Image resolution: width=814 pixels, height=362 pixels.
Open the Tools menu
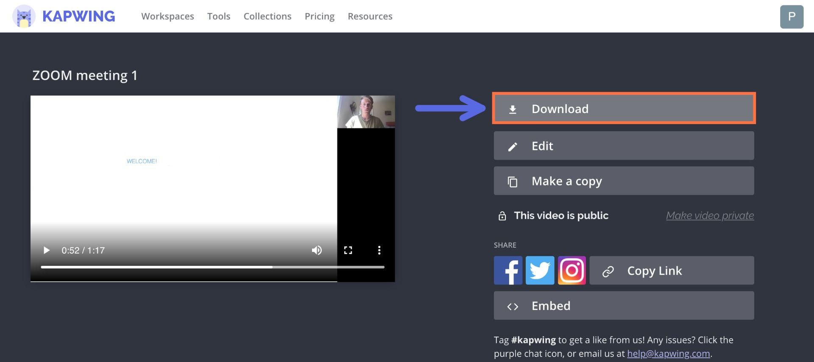coord(218,17)
